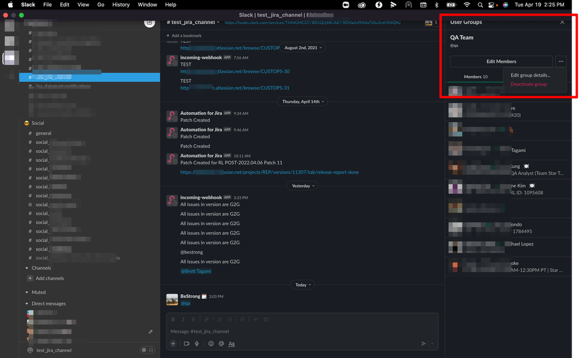Collapse the Muted section
The height and width of the screenshot is (358, 579).
pos(27,292)
